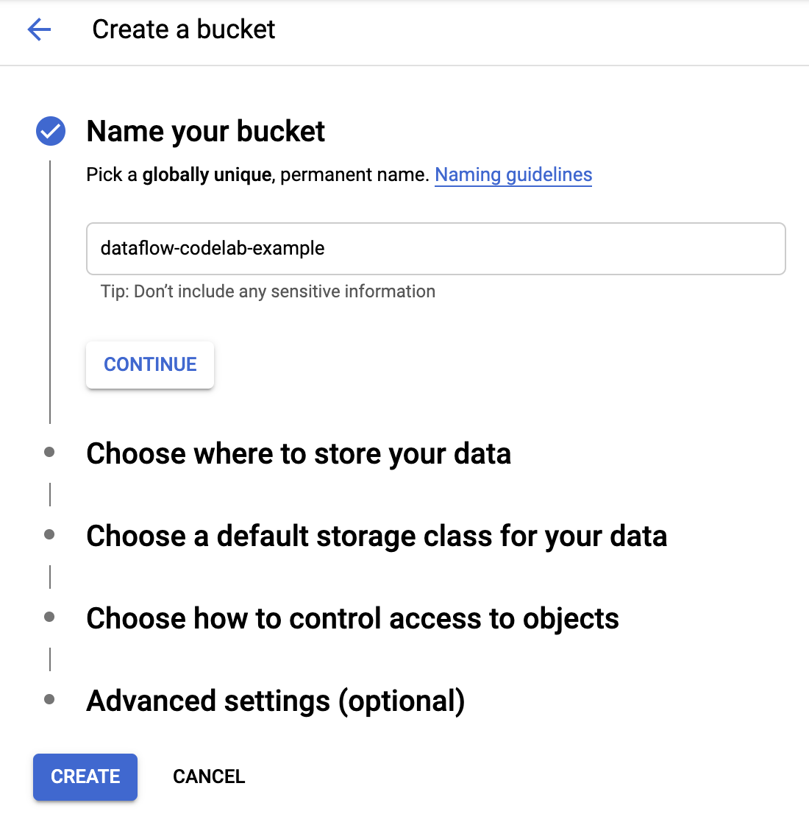
Task: Collapse the 'Name your bucket' step heading
Action: [x=205, y=132]
